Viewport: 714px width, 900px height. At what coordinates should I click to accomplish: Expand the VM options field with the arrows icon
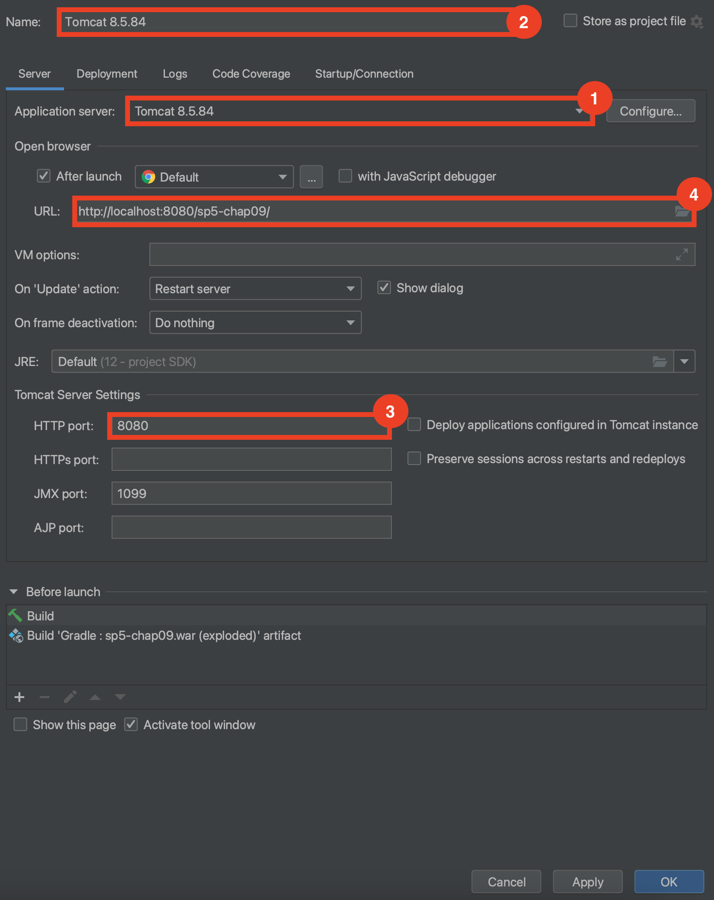[682, 254]
